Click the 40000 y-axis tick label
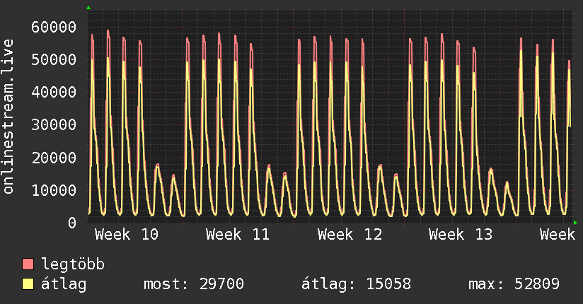This screenshot has height=304, width=583. tap(54, 92)
